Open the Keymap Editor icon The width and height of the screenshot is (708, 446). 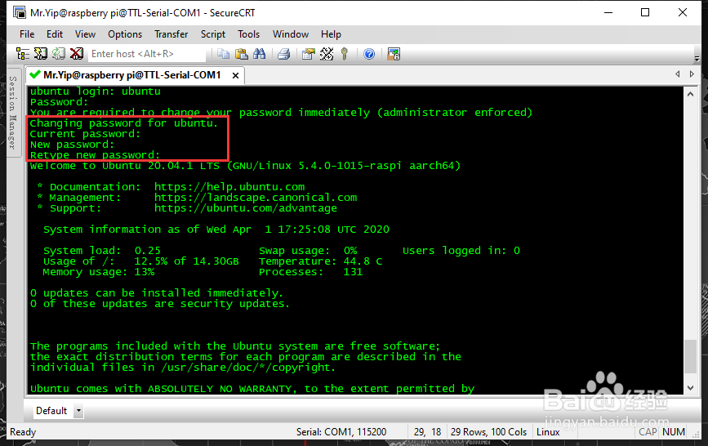coord(327,54)
